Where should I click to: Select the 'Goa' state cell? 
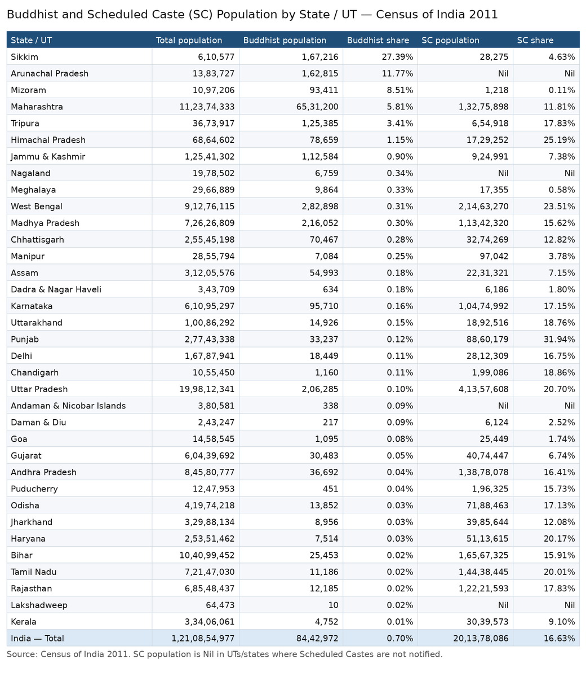click(79, 439)
